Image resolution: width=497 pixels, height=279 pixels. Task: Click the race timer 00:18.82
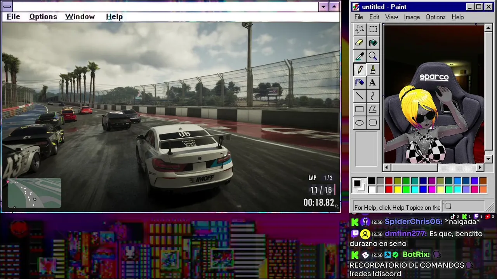coord(319,203)
